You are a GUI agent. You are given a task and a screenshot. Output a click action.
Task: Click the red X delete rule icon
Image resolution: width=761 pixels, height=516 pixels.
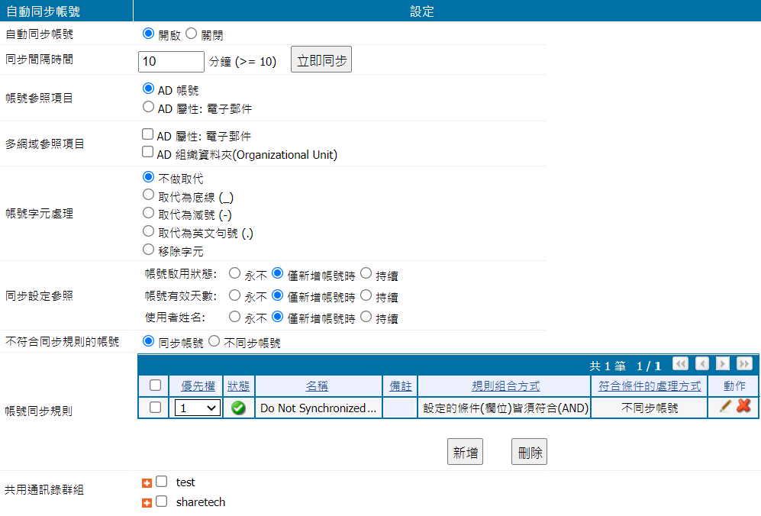click(x=743, y=408)
